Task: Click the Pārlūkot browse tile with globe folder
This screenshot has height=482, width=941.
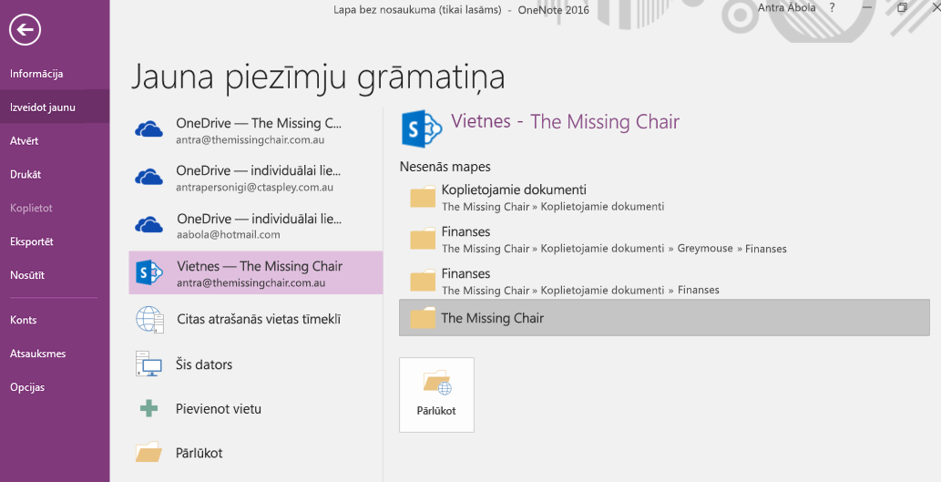Action: pos(437,395)
